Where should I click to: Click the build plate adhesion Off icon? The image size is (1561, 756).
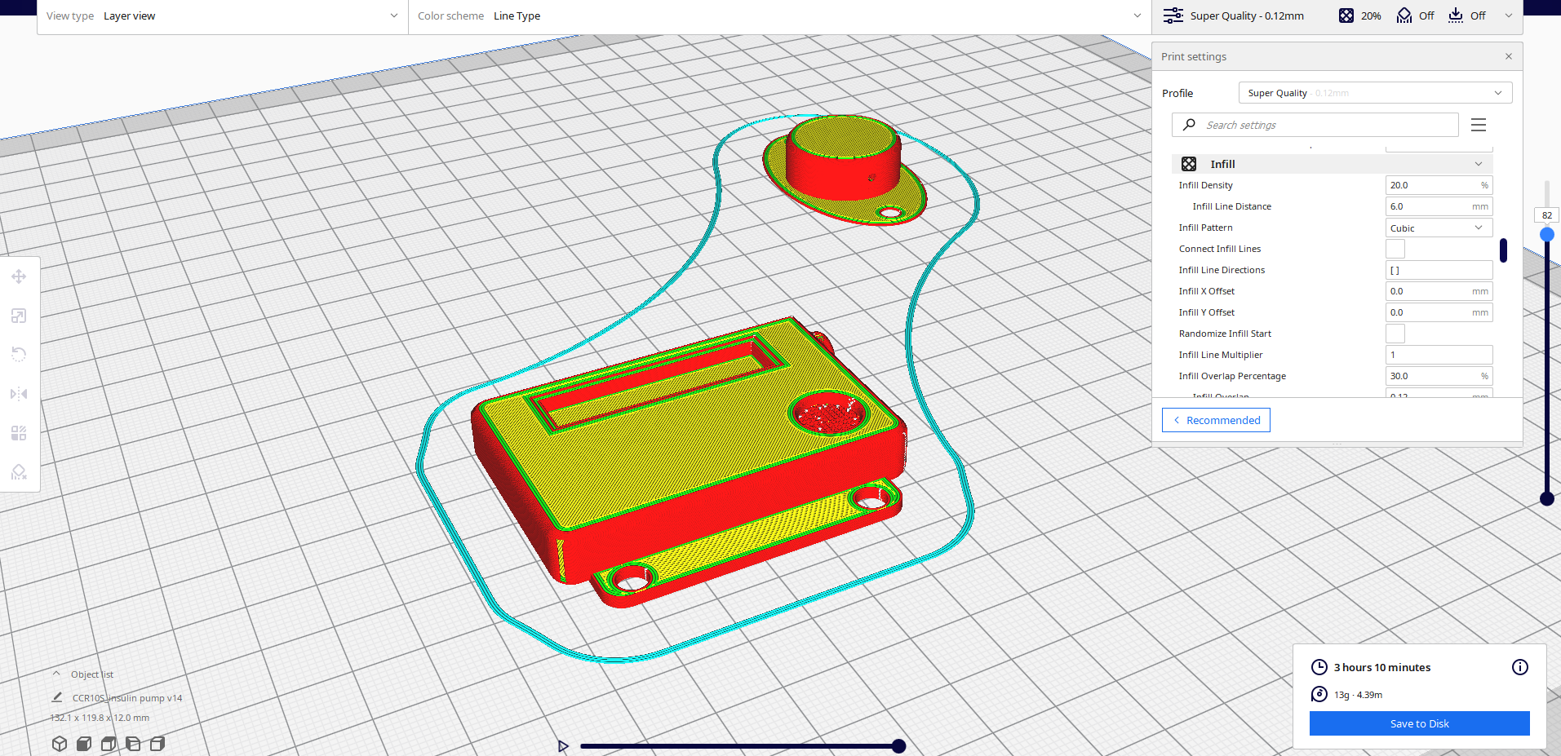click(x=1456, y=15)
